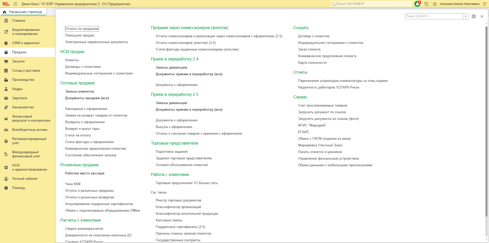Click the CRM и маркетинг pie icon
This screenshot has width=489, height=243.
click(x=6, y=43)
